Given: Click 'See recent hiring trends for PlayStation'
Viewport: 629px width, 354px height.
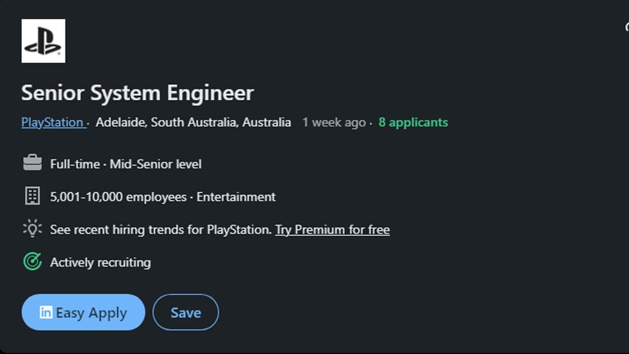Looking at the screenshot, I should [160, 230].
